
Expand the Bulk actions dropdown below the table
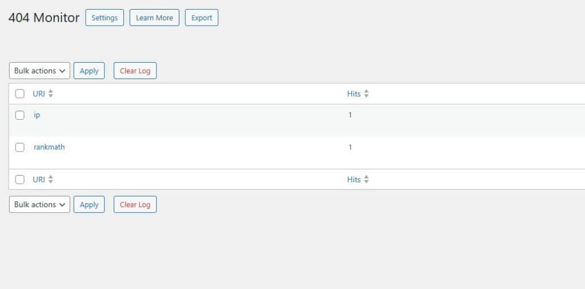click(x=39, y=205)
